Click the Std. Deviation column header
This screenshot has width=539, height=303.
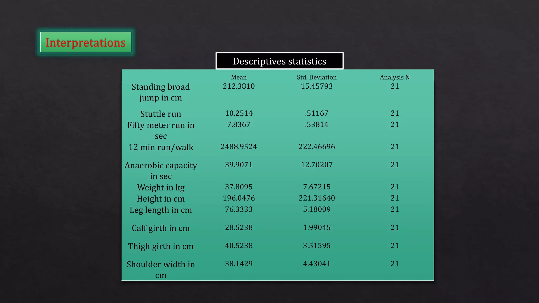pos(317,77)
